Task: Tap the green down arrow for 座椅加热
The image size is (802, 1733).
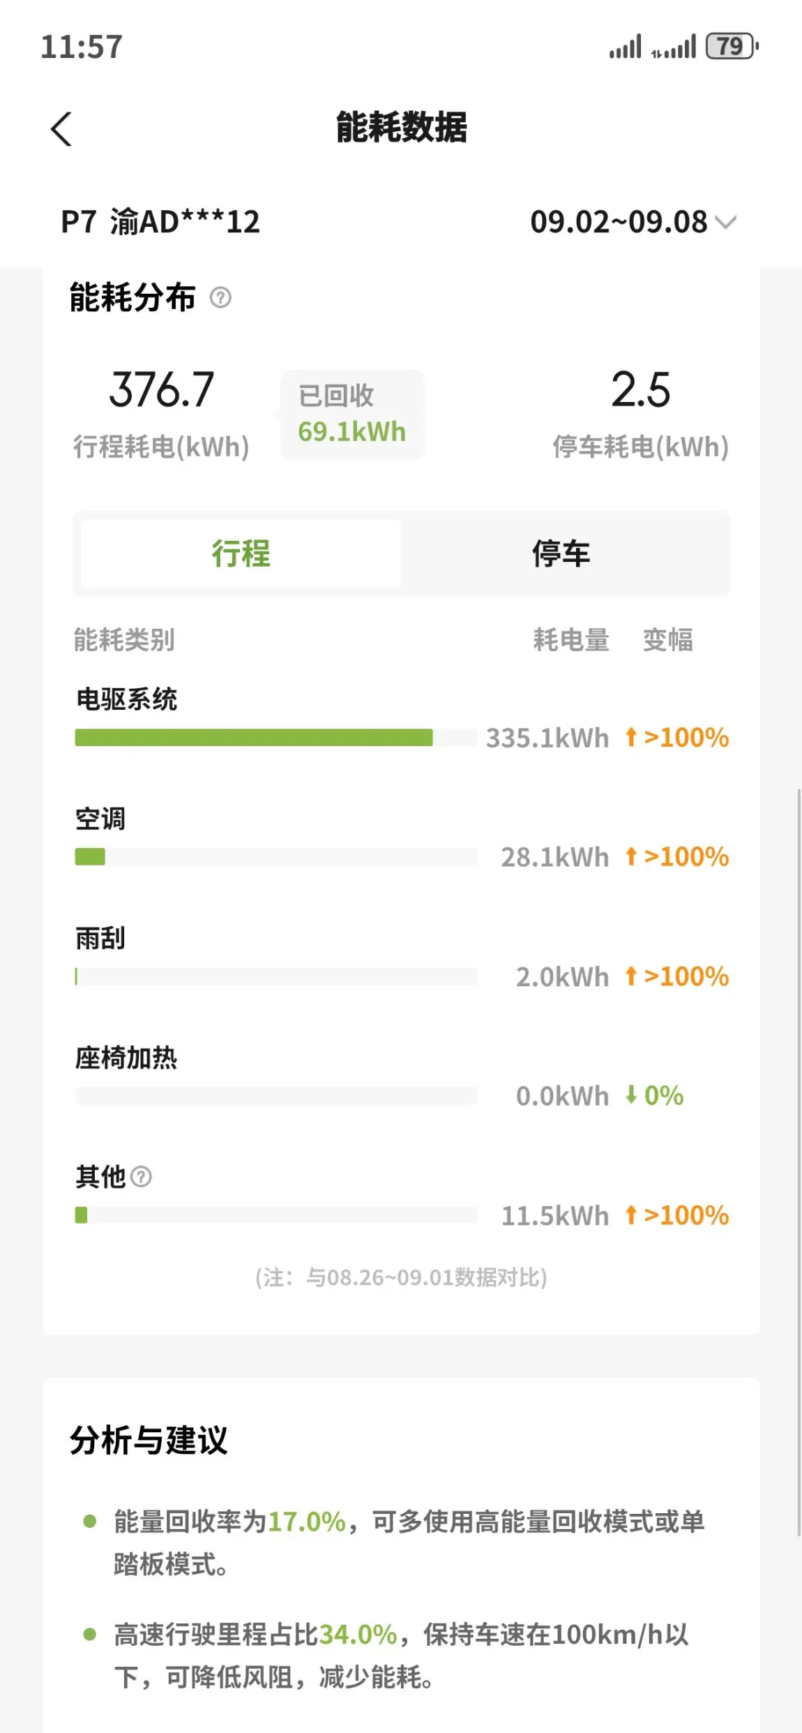Action: (x=631, y=1094)
